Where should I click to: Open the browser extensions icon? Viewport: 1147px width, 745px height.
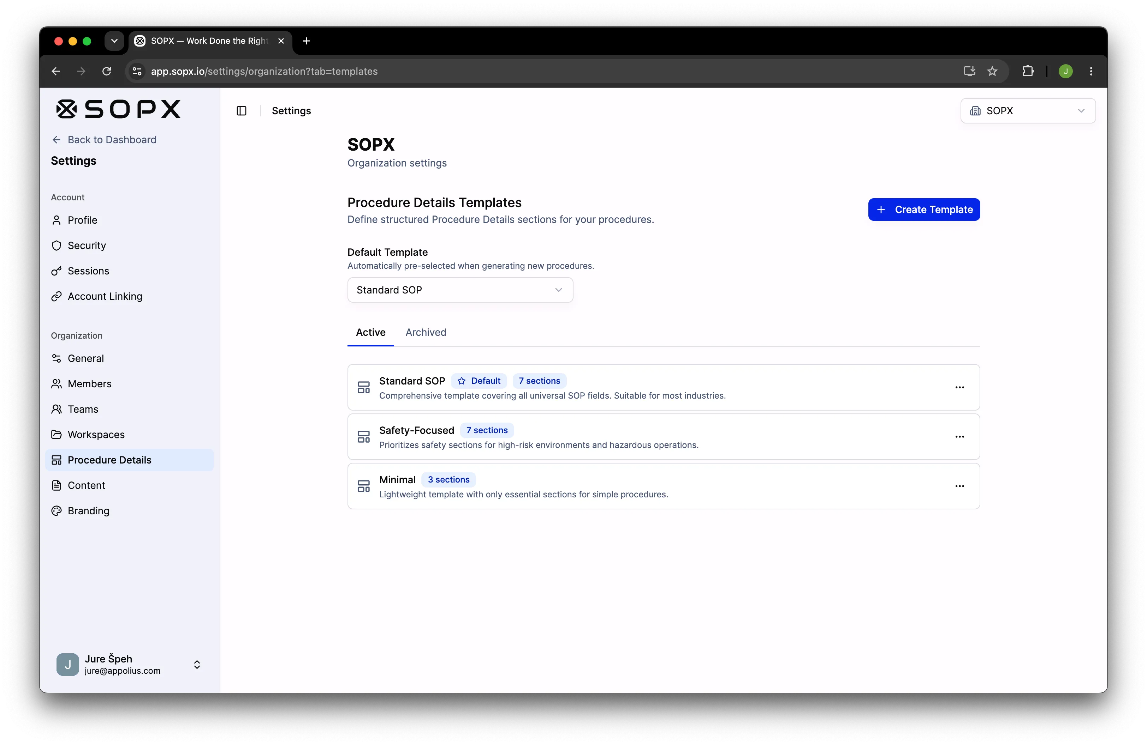1028,71
